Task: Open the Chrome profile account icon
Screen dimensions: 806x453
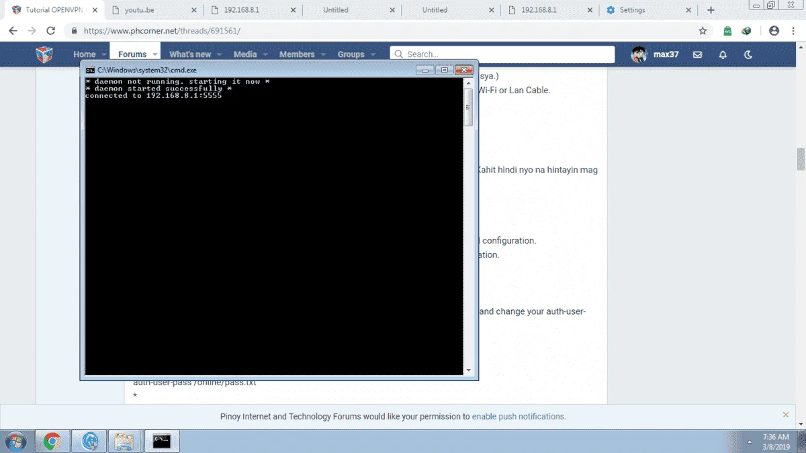Action: coord(774,31)
